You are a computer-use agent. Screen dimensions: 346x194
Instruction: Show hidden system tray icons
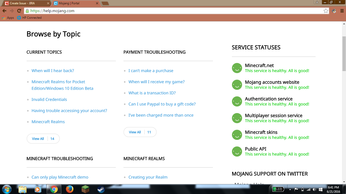point(290,189)
